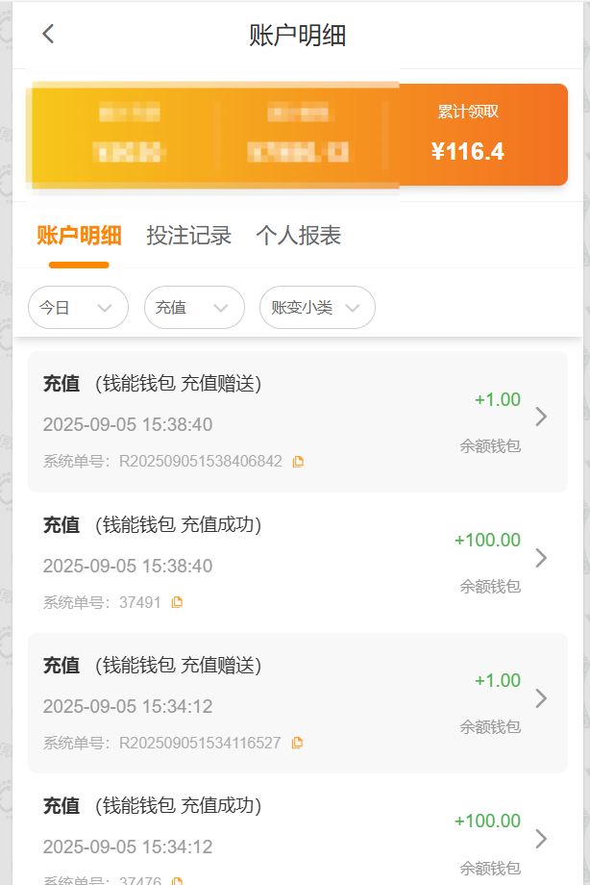The width and height of the screenshot is (590, 885).
Task: Go back using the top-left arrow
Action: tap(48, 35)
